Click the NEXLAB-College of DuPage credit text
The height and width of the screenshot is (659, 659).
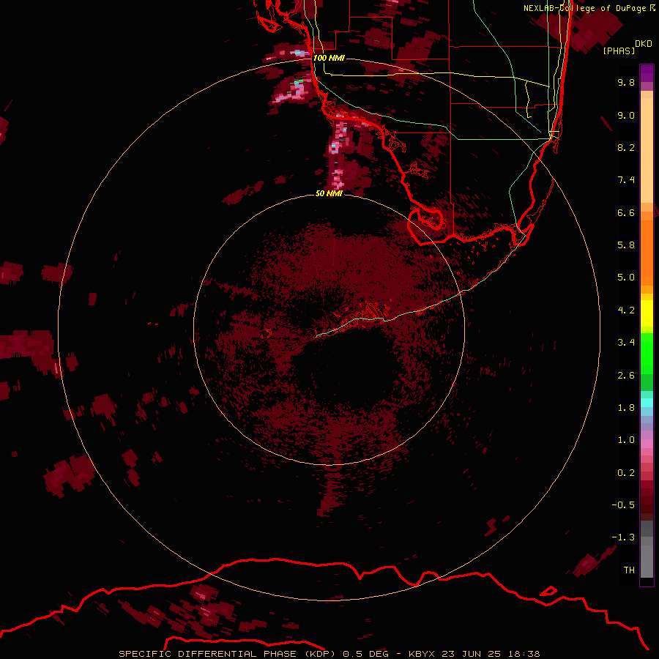pos(584,8)
